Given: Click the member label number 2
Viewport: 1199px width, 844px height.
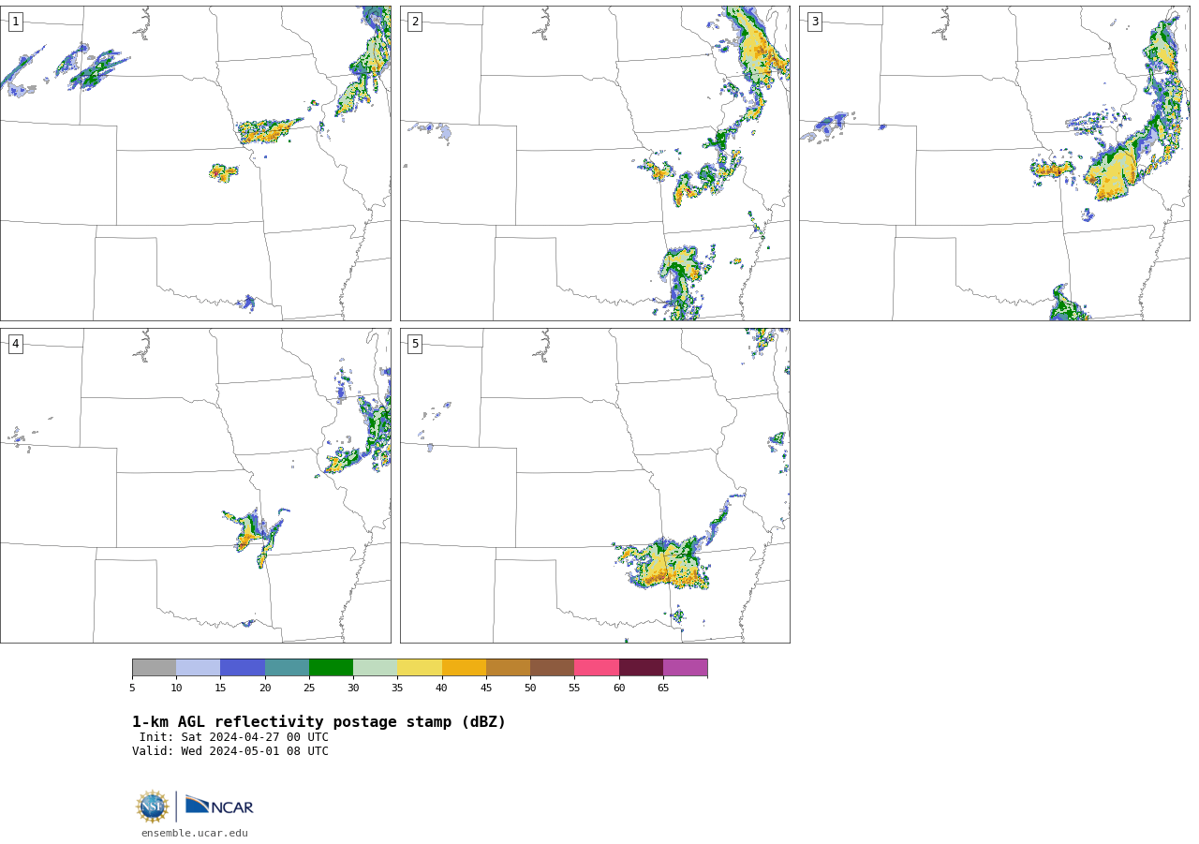Looking at the screenshot, I should [415, 22].
